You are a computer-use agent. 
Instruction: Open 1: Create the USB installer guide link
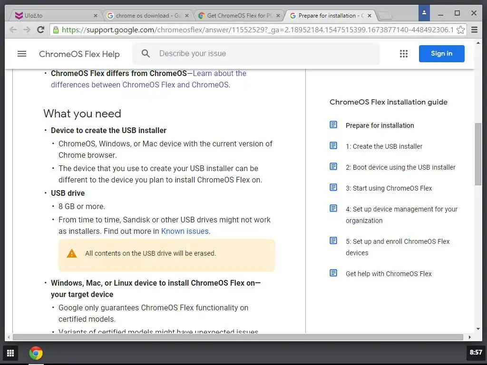(x=384, y=146)
